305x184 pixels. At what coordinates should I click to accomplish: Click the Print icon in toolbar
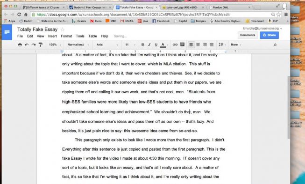tap(20, 44)
